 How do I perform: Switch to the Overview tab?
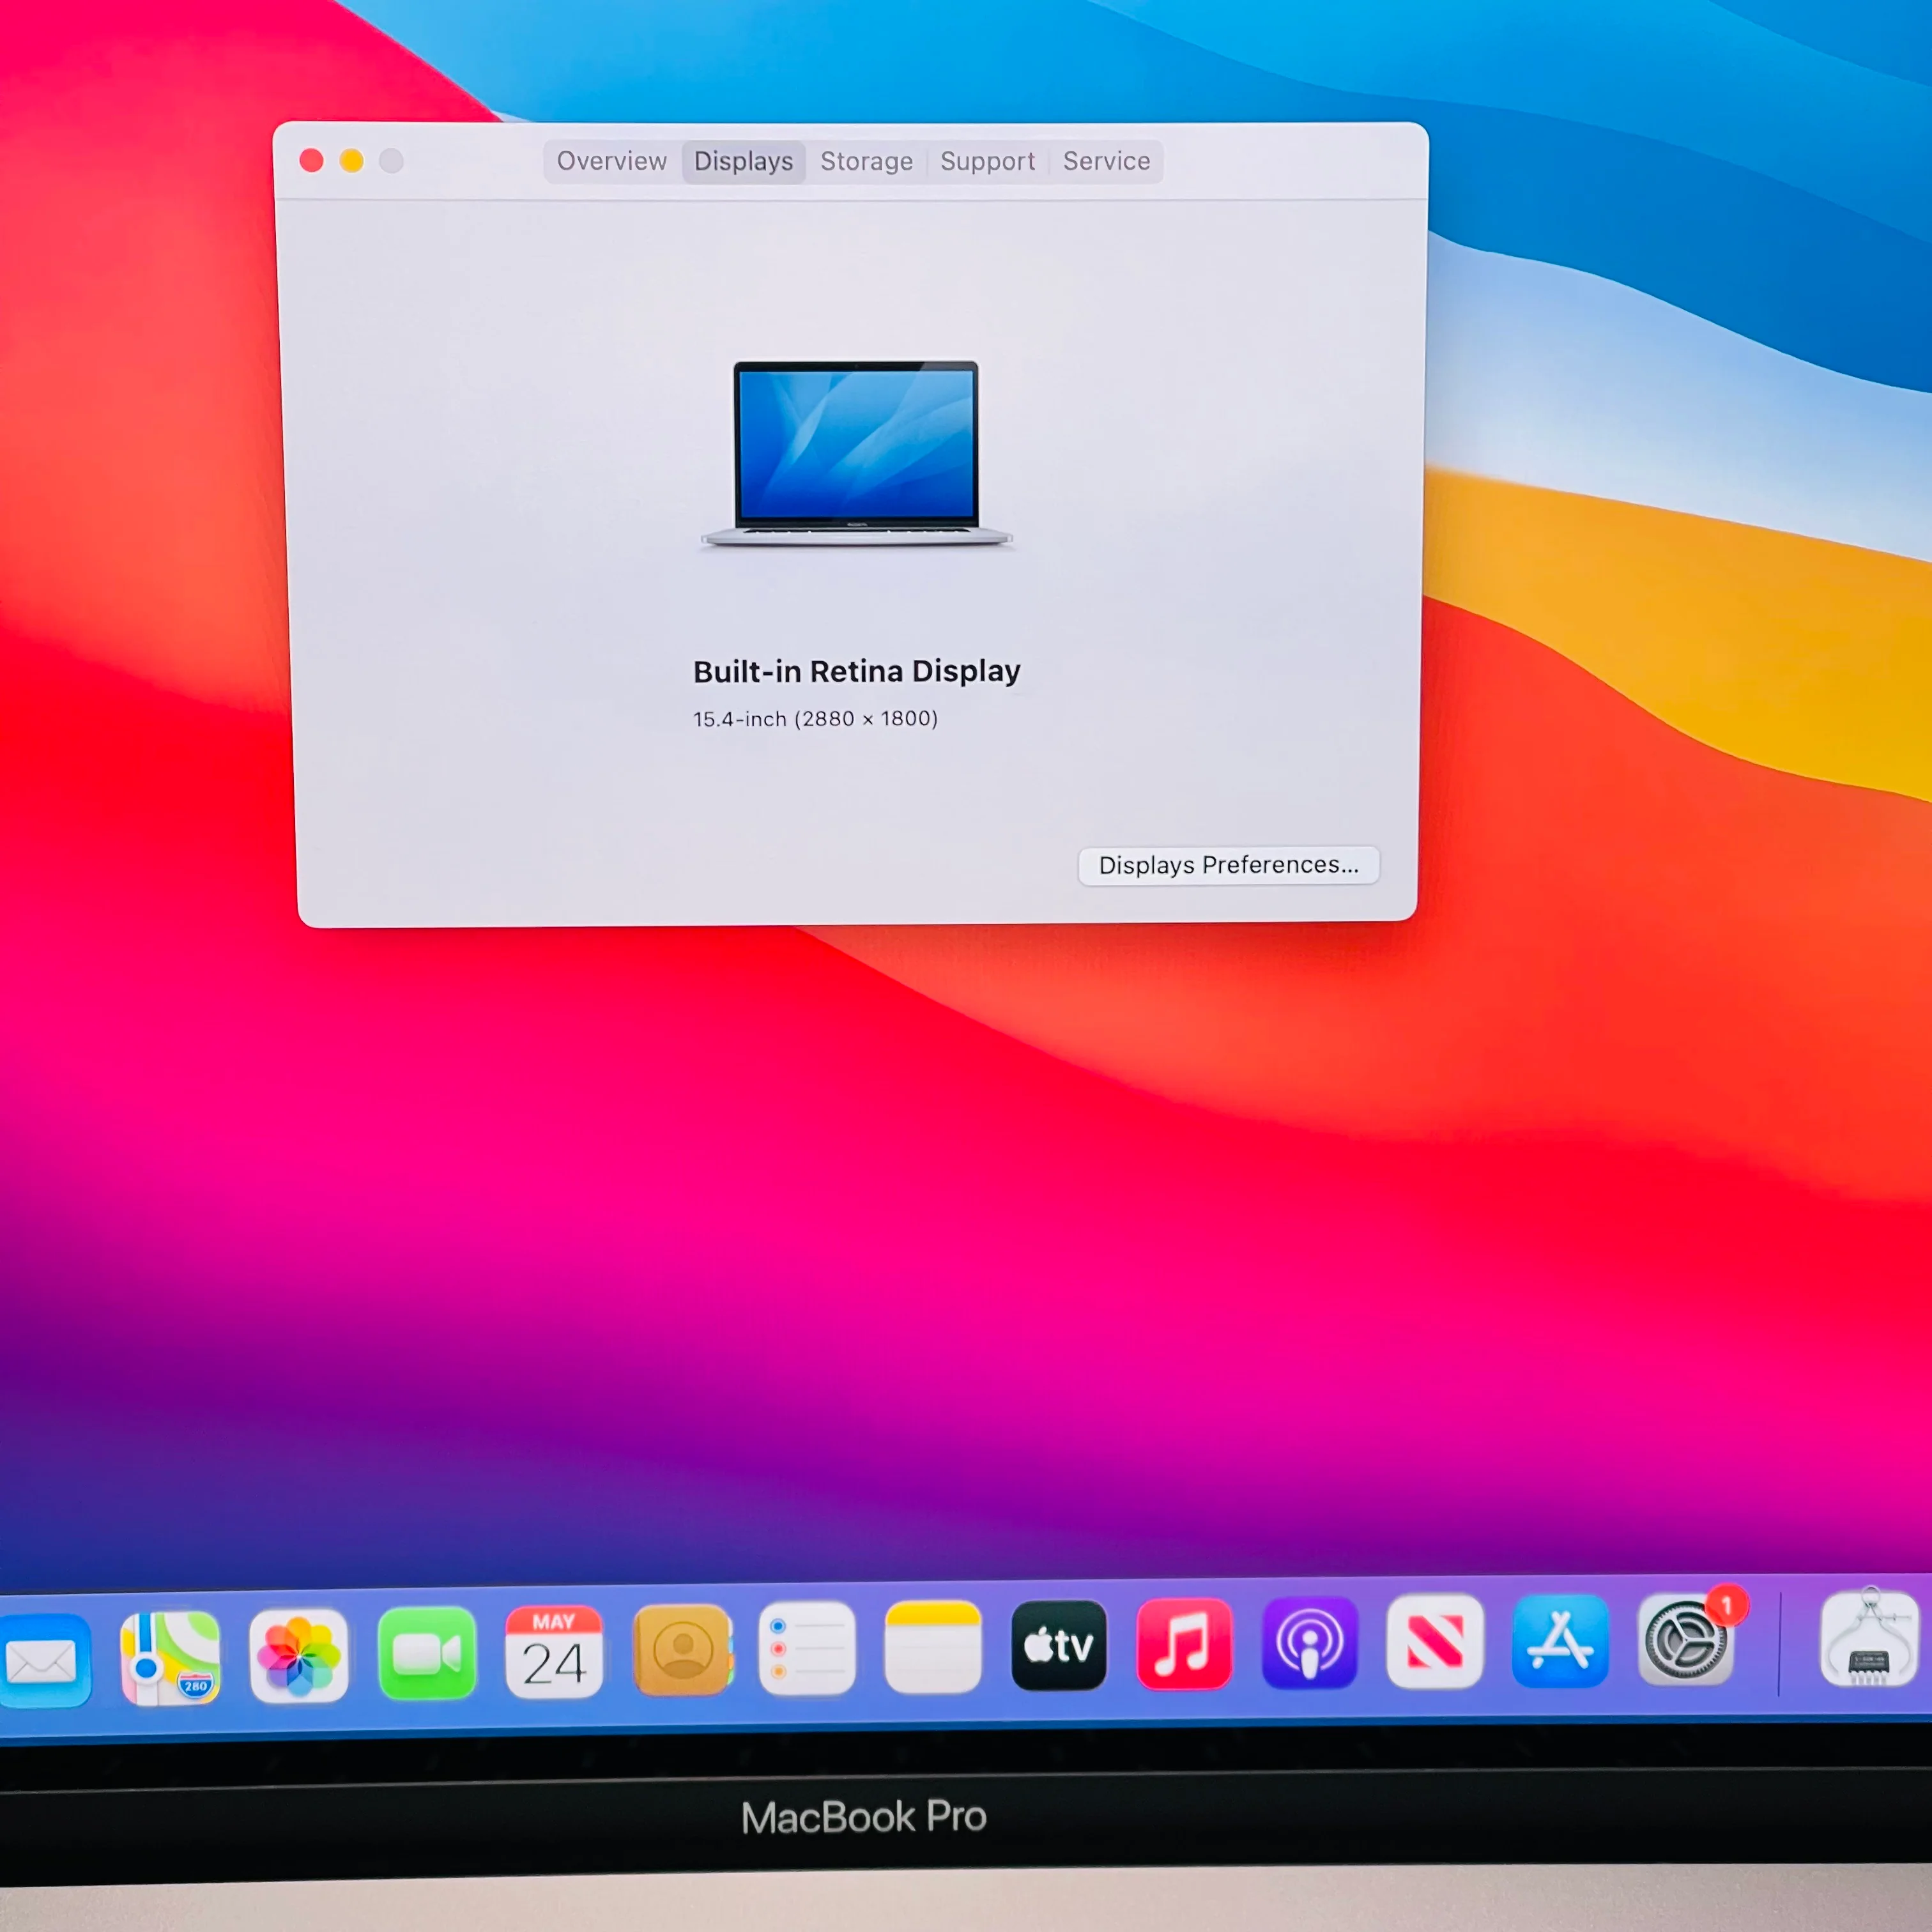(x=612, y=161)
